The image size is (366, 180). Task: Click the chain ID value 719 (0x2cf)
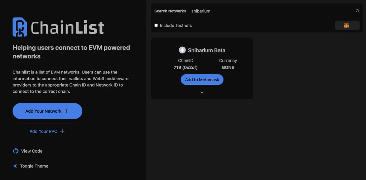186,68
